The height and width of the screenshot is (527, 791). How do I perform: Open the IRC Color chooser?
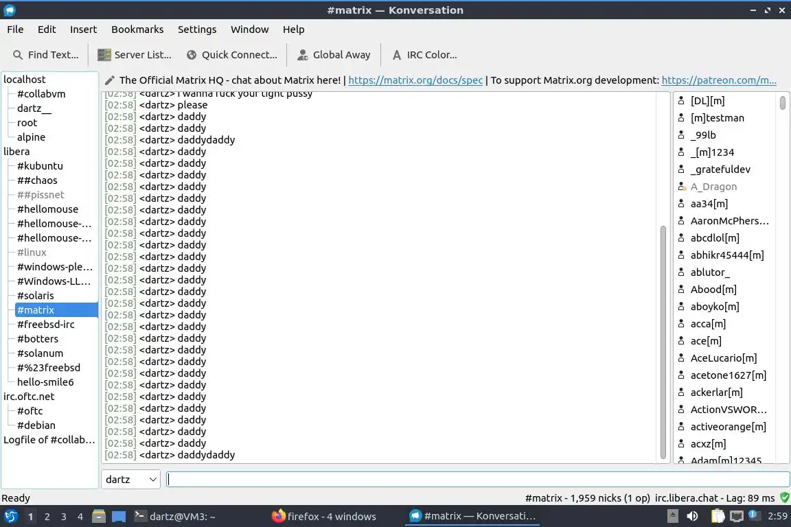424,55
